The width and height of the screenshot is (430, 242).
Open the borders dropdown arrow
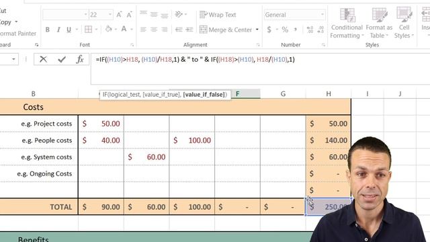(97, 30)
